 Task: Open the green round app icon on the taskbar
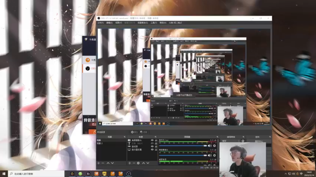tap(80, 173)
